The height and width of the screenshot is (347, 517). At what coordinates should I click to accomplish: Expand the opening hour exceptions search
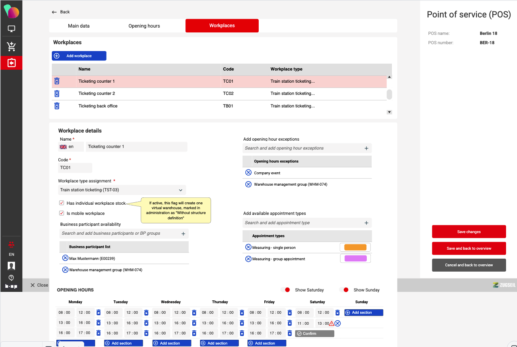tap(366, 148)
